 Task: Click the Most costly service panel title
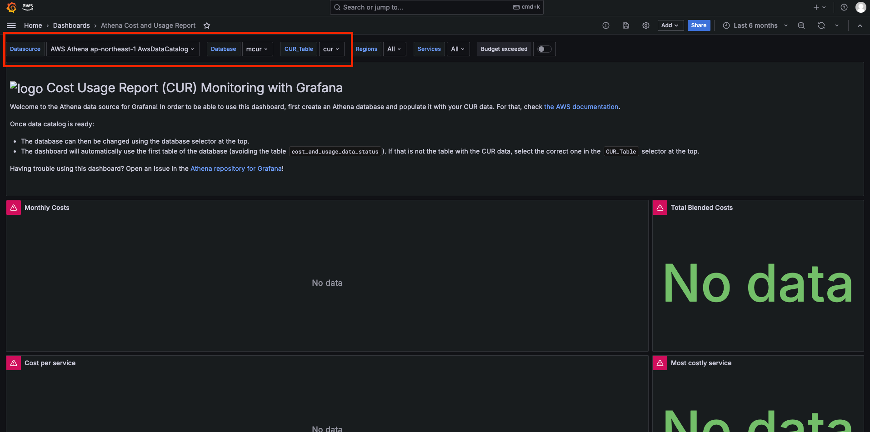tap(701, 363)
